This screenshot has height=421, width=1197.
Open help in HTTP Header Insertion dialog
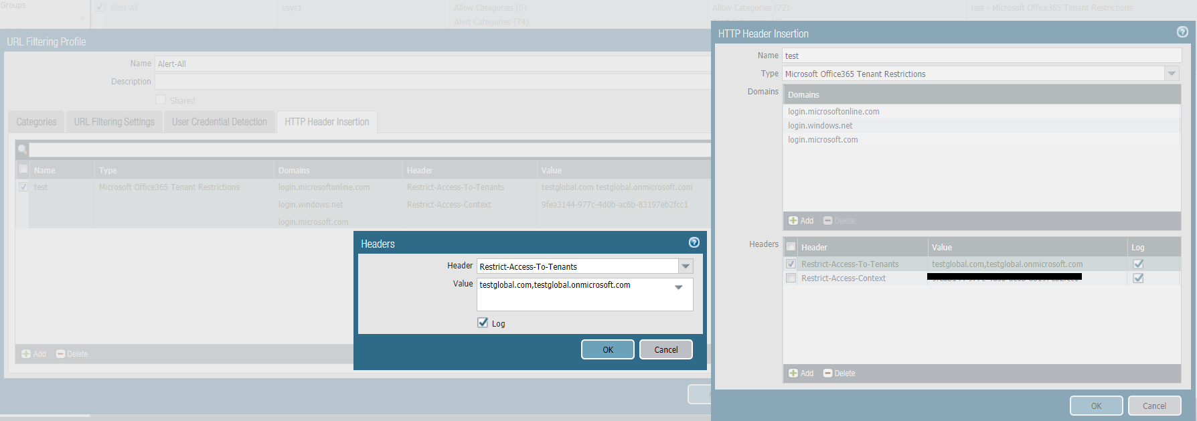pyautogui.click(x=1182, y=31)
